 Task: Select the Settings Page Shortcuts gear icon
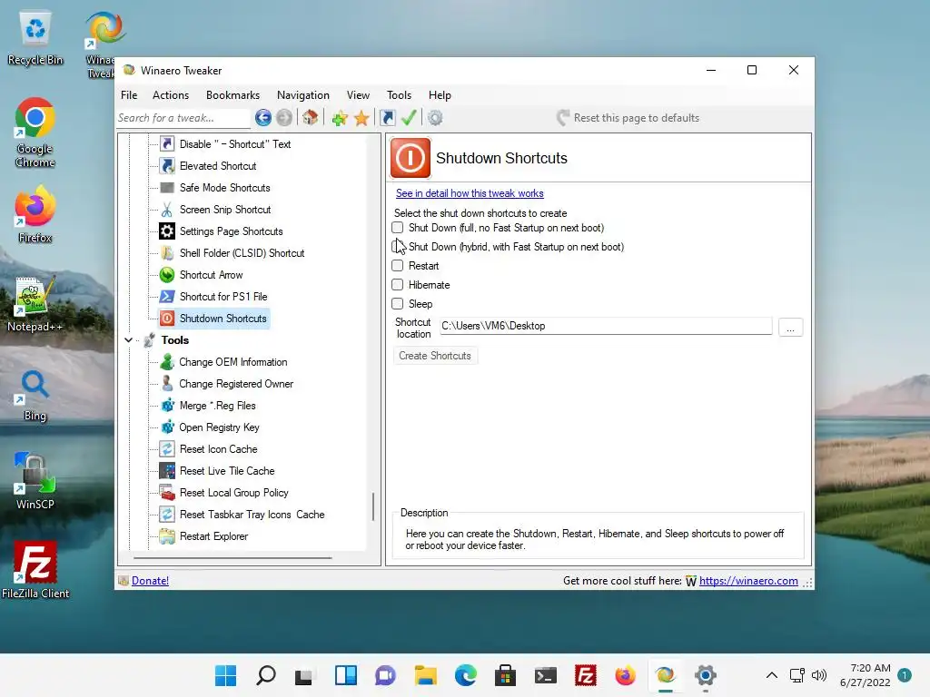pyautogui.click(x=167, y=231)
